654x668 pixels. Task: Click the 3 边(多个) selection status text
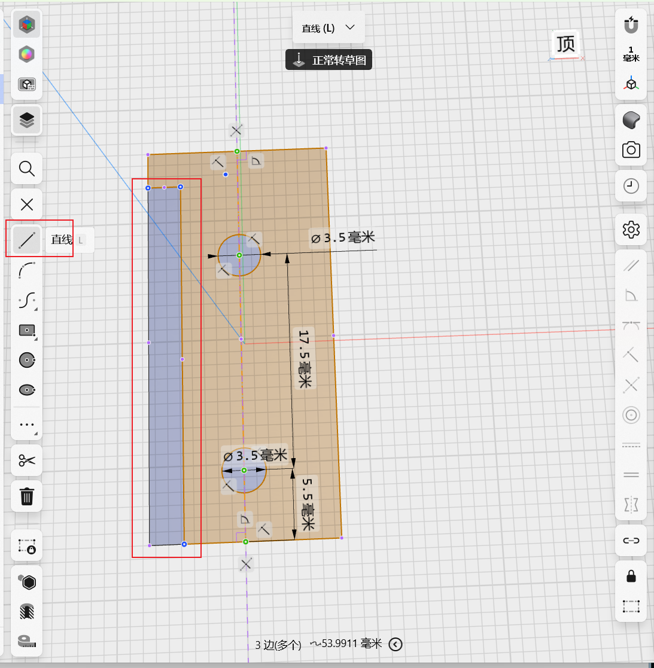[278, 645]
